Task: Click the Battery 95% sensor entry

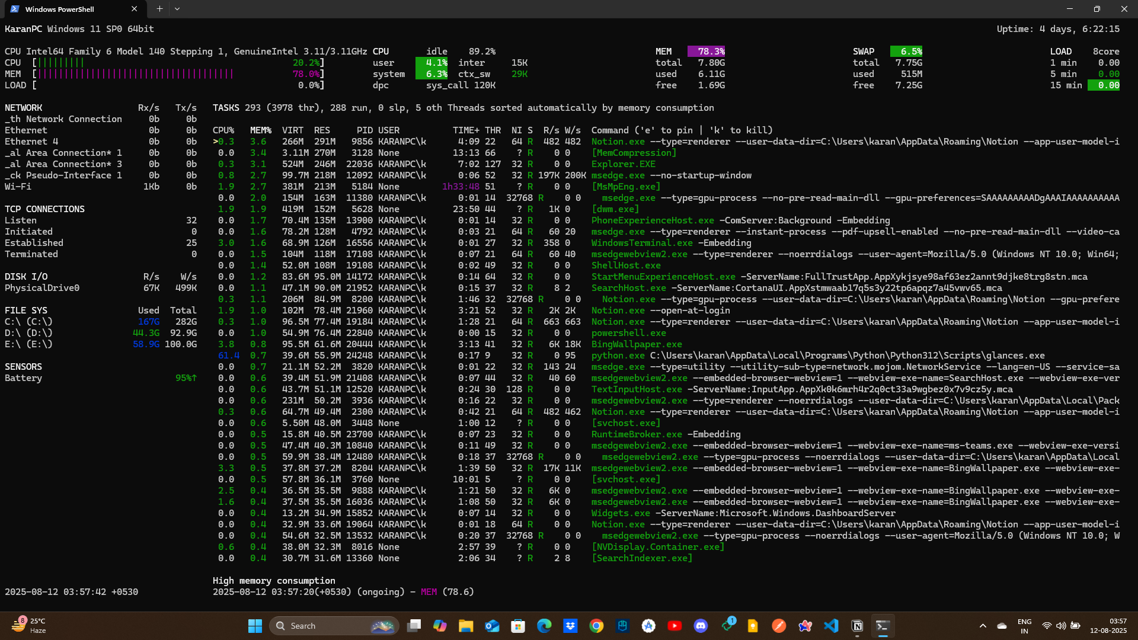Action: pos(101,378)
